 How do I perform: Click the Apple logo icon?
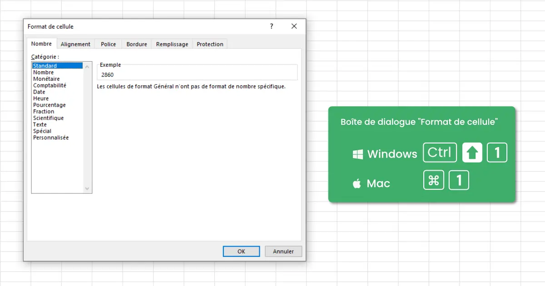(x=357, y=183)
